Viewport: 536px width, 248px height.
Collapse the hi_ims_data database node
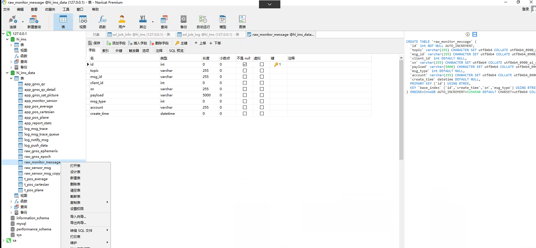coord(7,73)
